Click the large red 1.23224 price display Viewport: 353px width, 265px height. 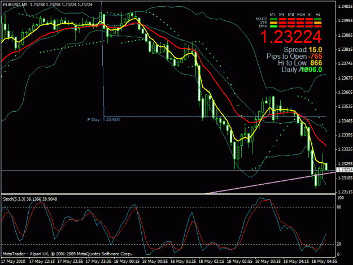pos(291,37)
